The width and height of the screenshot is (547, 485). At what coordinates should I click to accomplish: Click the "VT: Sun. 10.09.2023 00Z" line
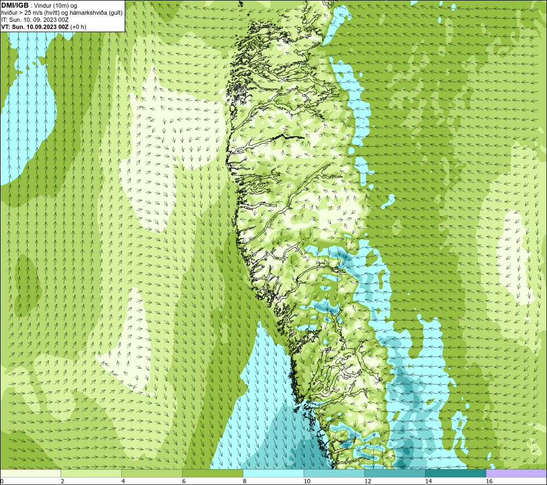click(35, 27)
